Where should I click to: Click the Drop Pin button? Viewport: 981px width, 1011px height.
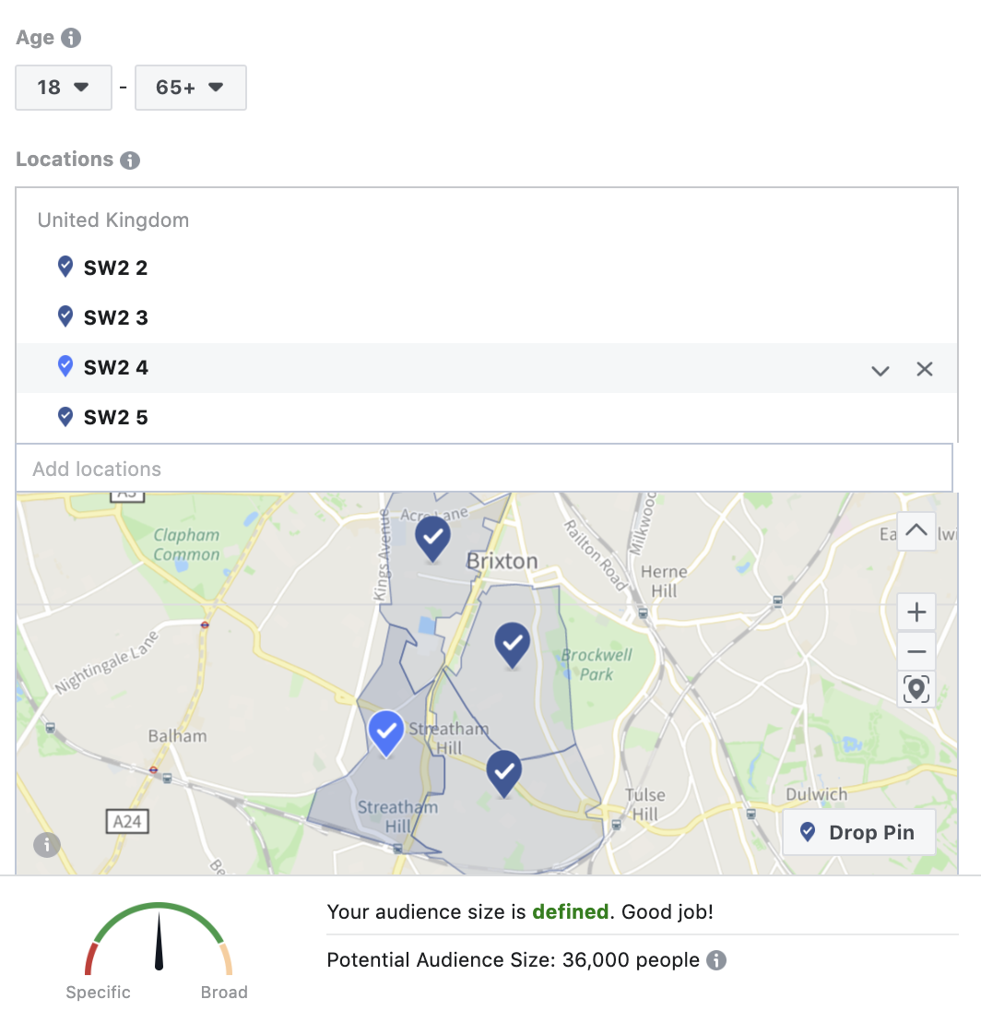tap(858, 832)
